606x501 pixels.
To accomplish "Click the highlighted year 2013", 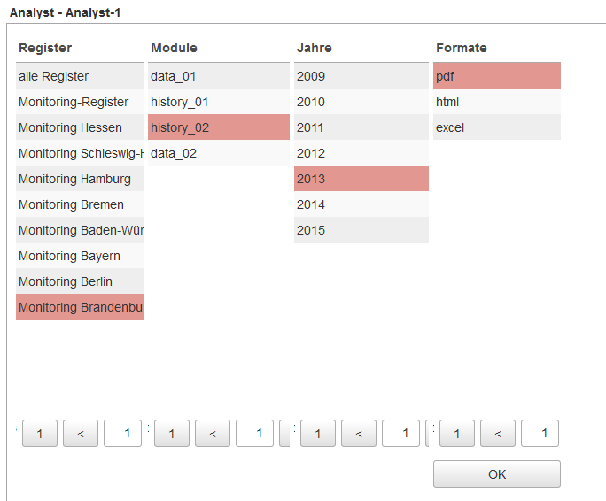I will point(361,179).
